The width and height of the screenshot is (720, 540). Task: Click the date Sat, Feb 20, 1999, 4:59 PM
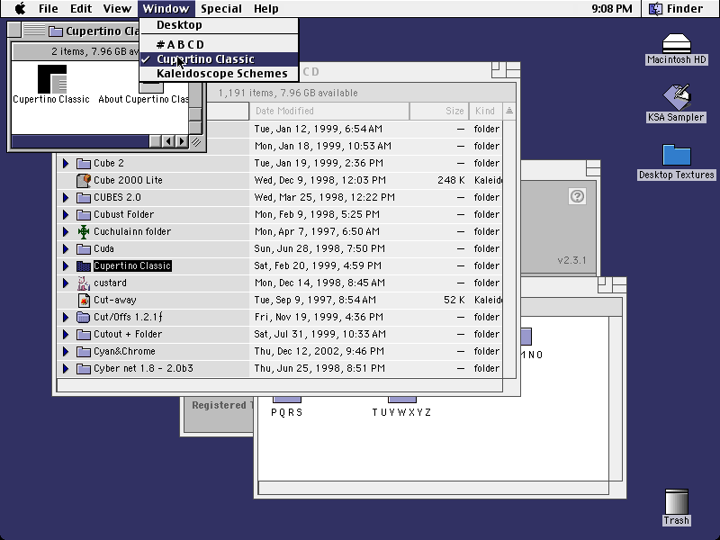[318, 265]
